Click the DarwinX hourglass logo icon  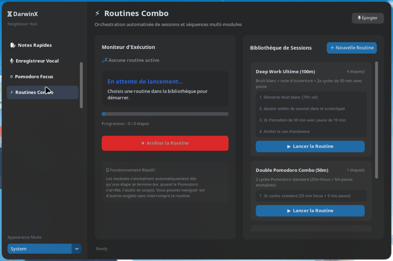[x=10, y=14]
